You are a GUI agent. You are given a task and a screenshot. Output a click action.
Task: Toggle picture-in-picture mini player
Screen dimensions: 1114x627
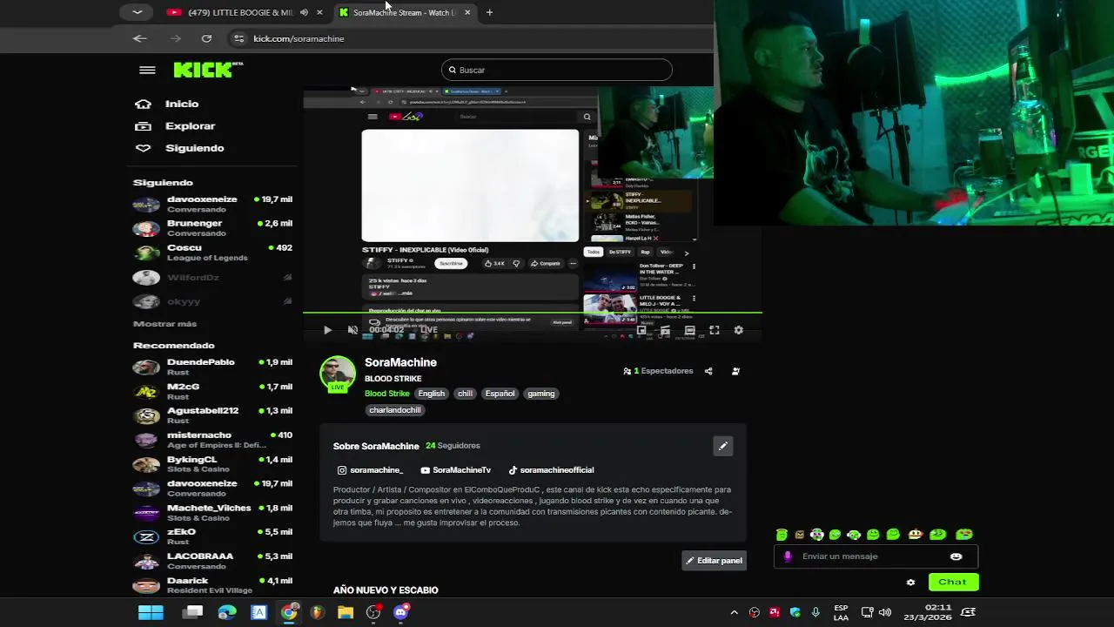tap(641, 330)
